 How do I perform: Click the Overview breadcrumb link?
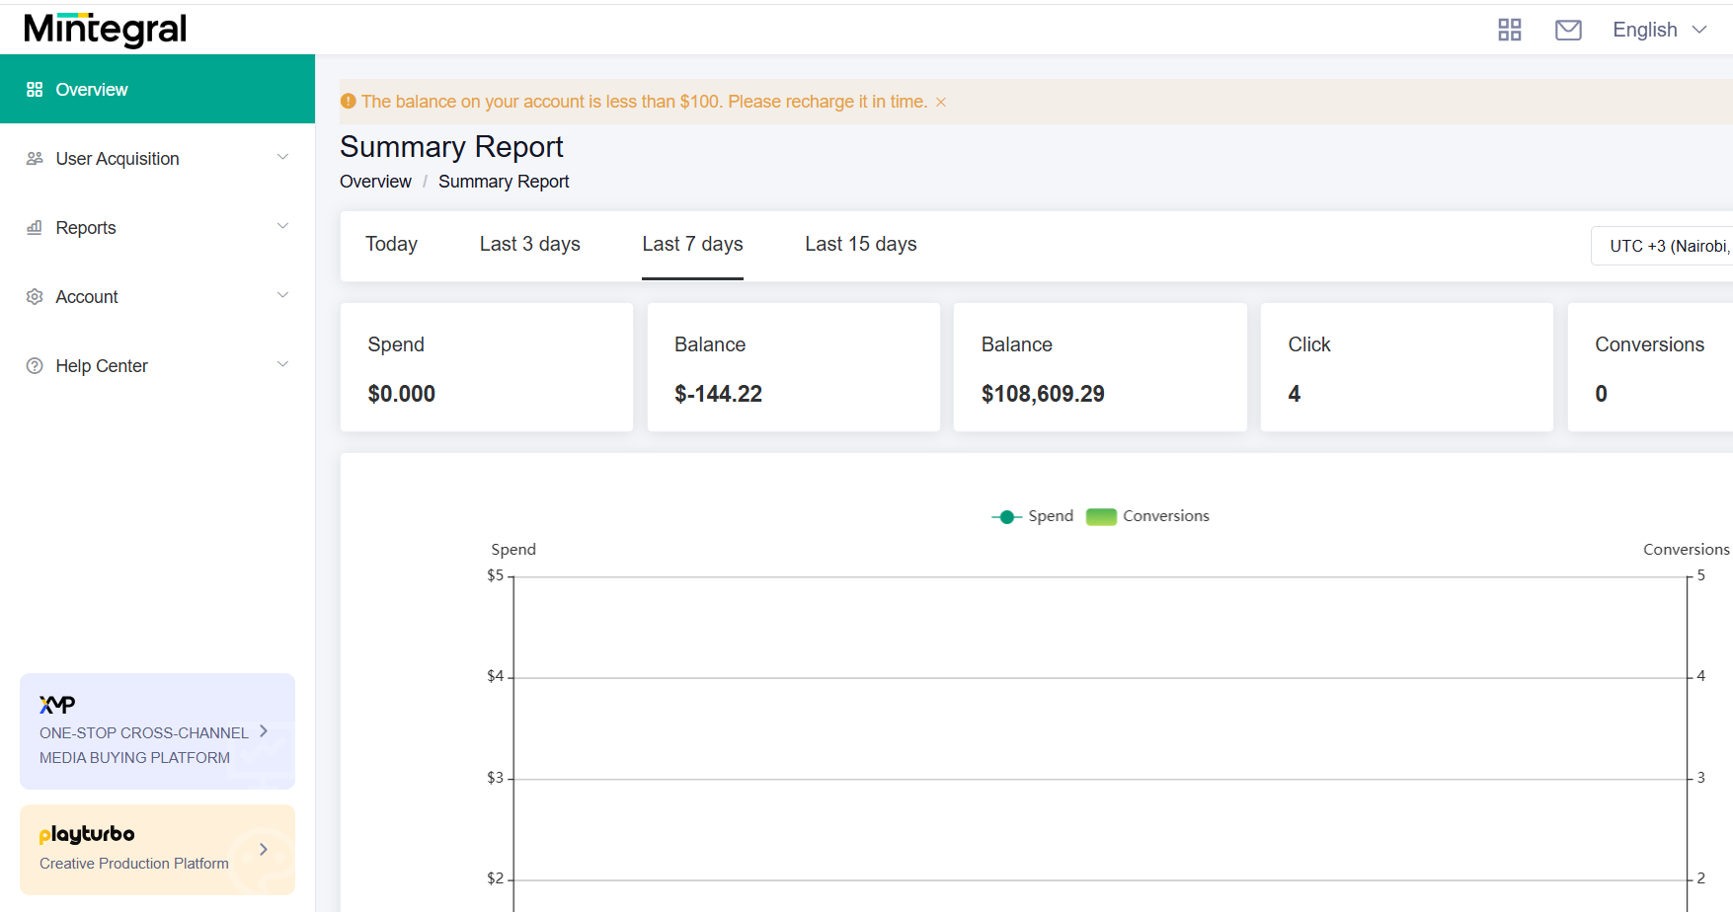pos(375,182)
